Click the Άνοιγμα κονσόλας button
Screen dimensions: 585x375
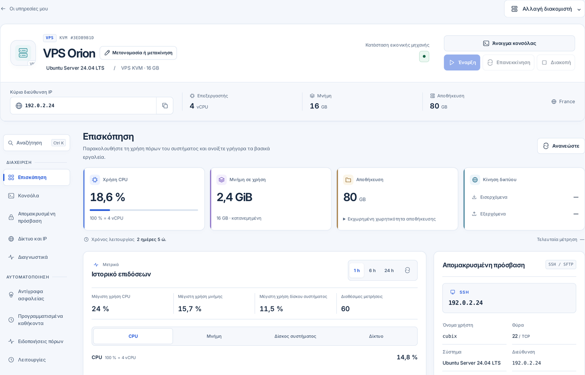tap(509, 43)
